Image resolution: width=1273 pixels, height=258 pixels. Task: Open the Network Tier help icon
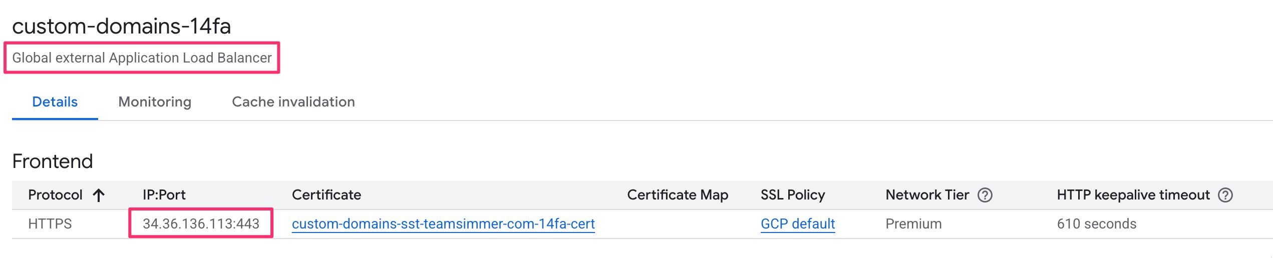[985, 195]
